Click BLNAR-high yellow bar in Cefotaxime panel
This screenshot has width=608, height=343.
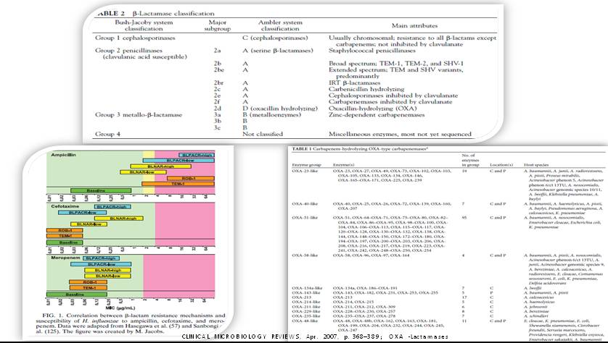tap(119, 218)
